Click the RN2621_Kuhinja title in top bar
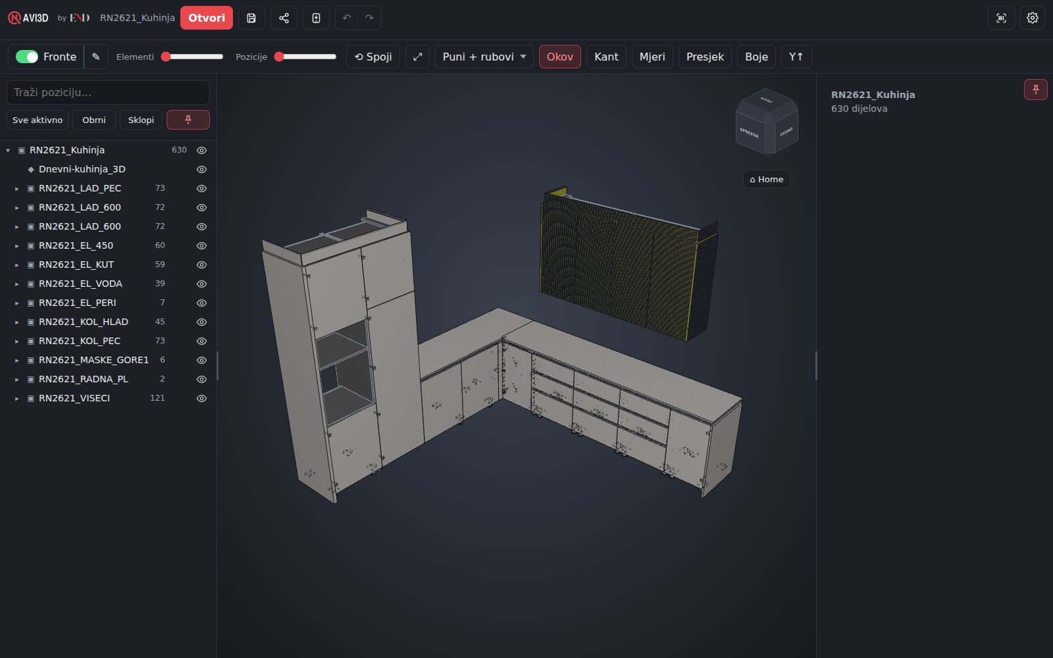Image resolution: width=1053 pixels, height=658 pixels. tap(138, 18)
